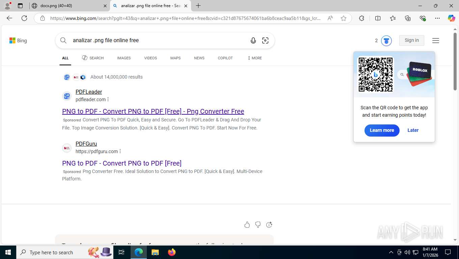Start voice search with microphone

tap(253, 40)
